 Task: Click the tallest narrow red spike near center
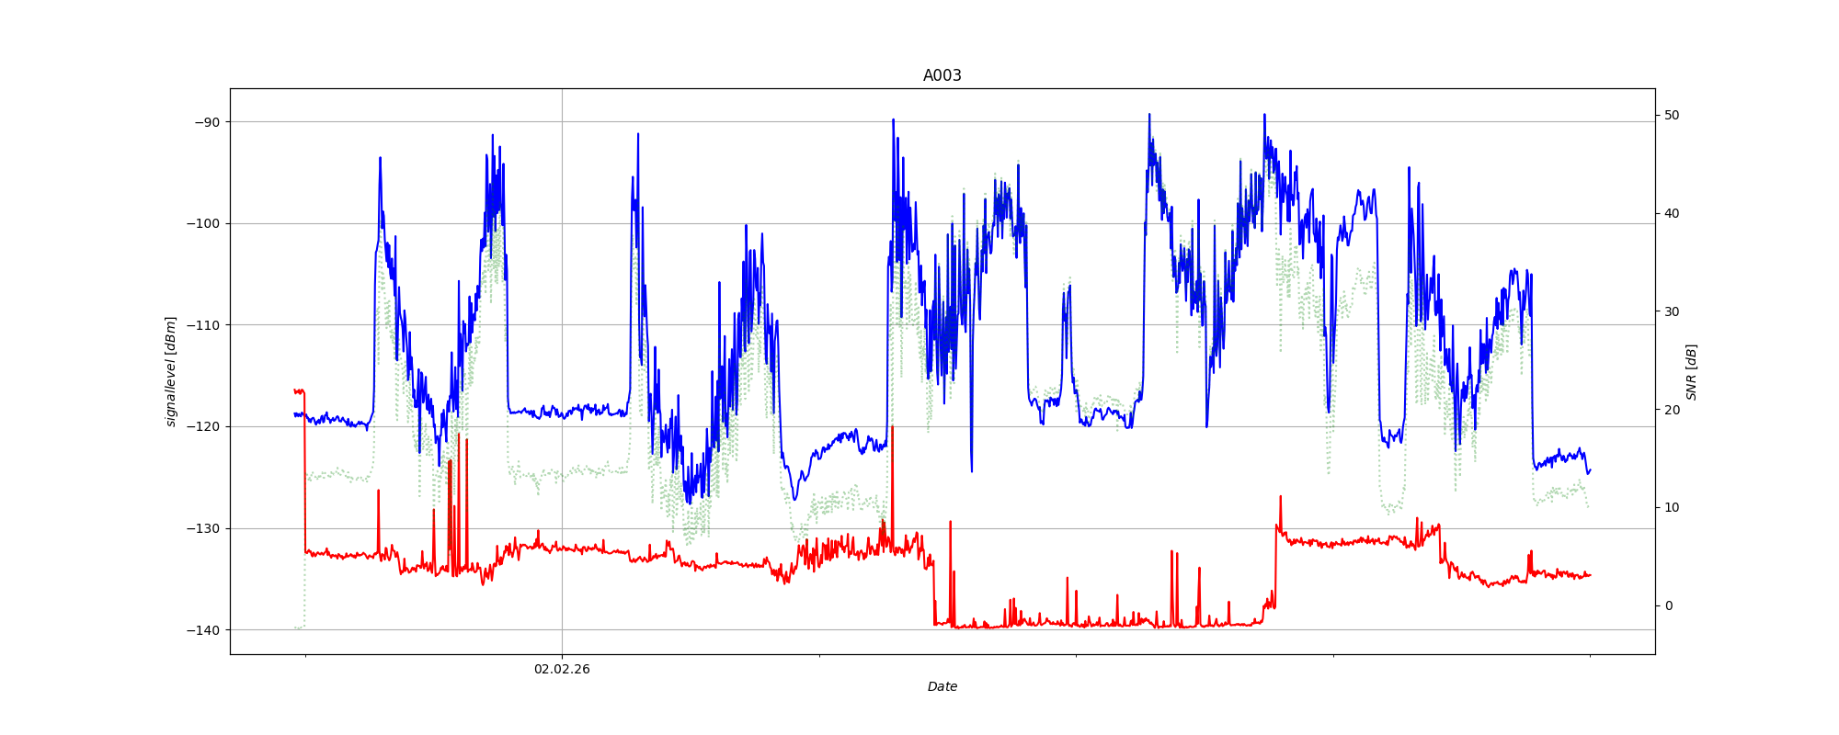click(892, 428)
